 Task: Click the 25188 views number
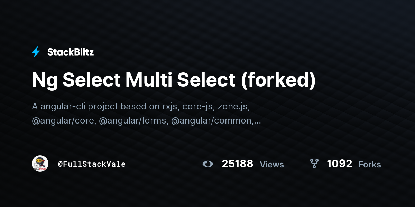[237, 164]
